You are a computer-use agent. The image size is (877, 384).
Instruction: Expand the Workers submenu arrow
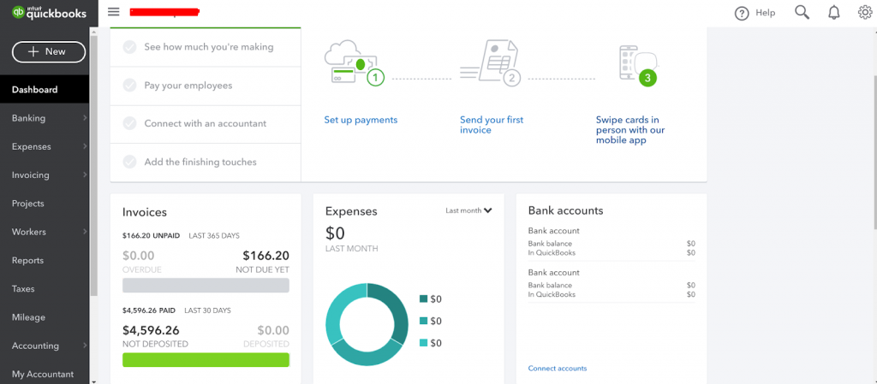(85, 232)
